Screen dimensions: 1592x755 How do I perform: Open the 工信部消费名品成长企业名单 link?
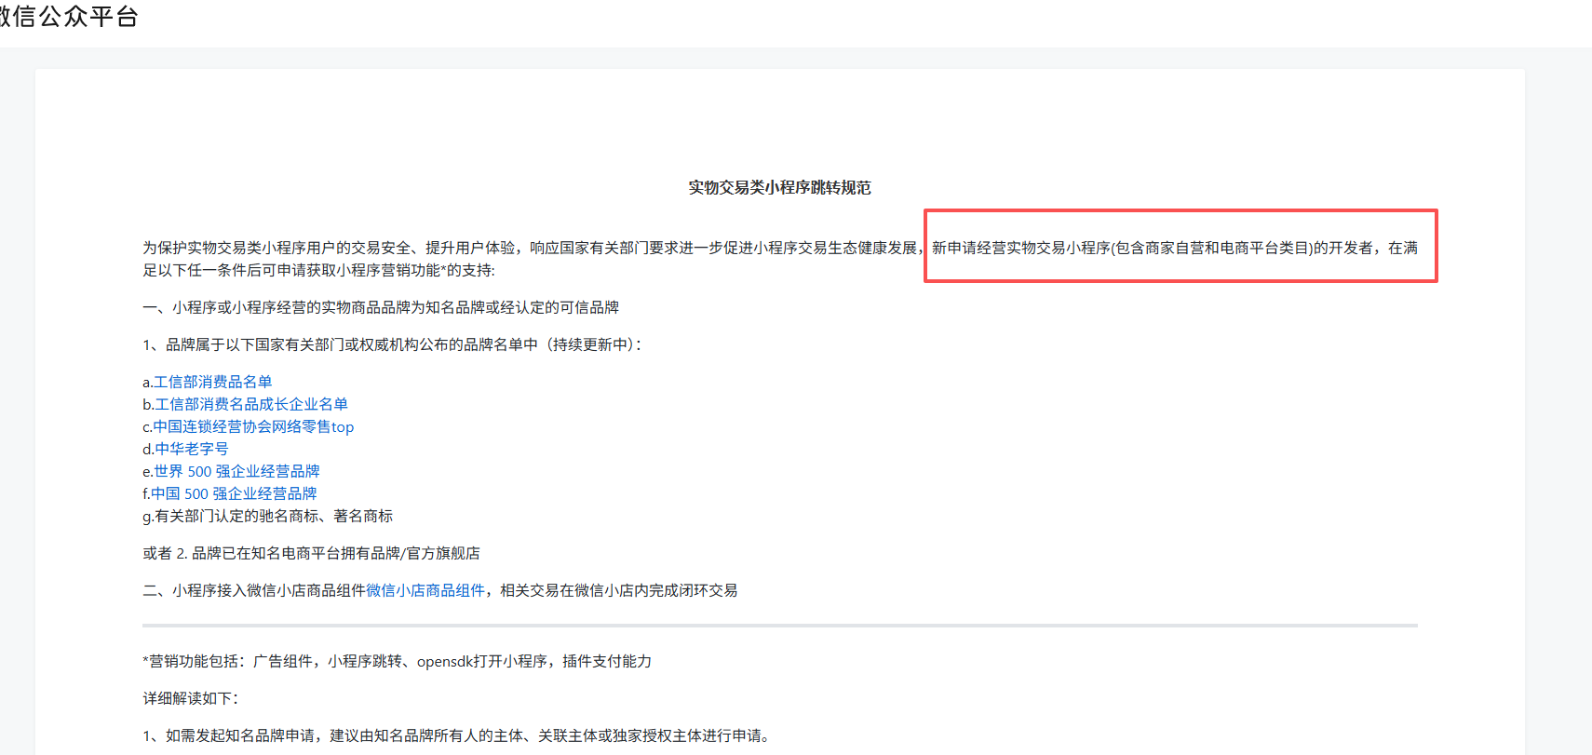[x=251, y=404]
